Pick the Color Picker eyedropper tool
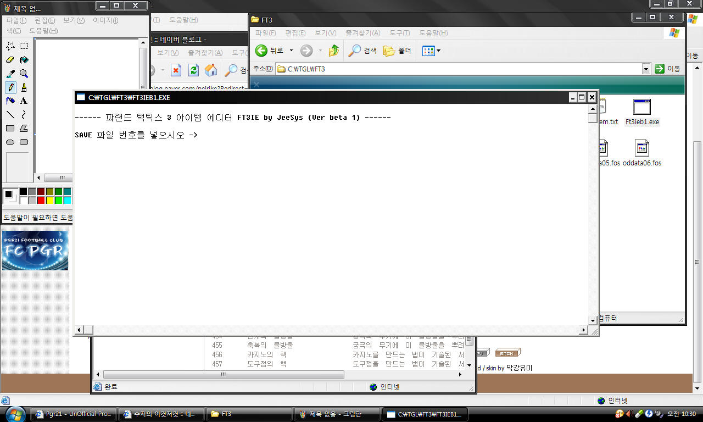703x422 pixels. (x=10, y=74)
